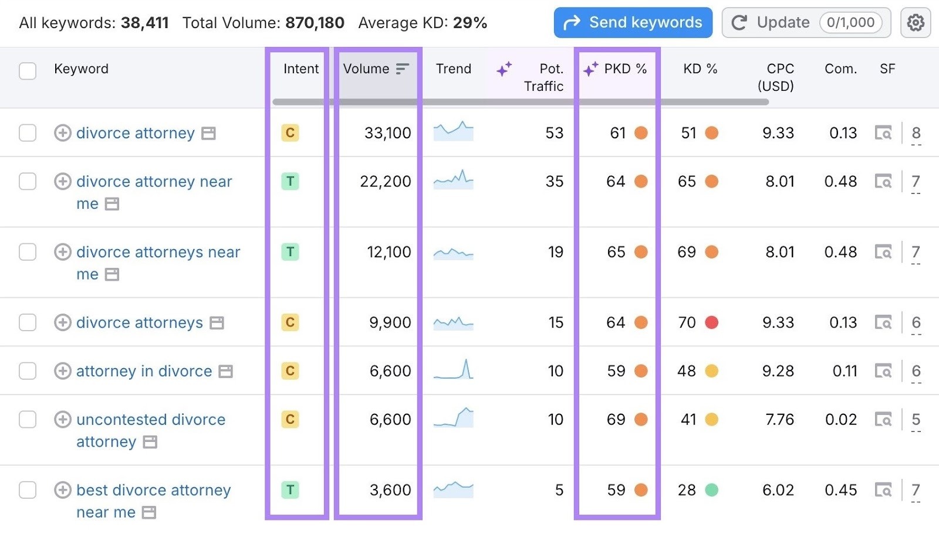Expand the divorce attorneys near me keyword group
This screenshot has width=939, height=534.
click(x=62, y=252)
